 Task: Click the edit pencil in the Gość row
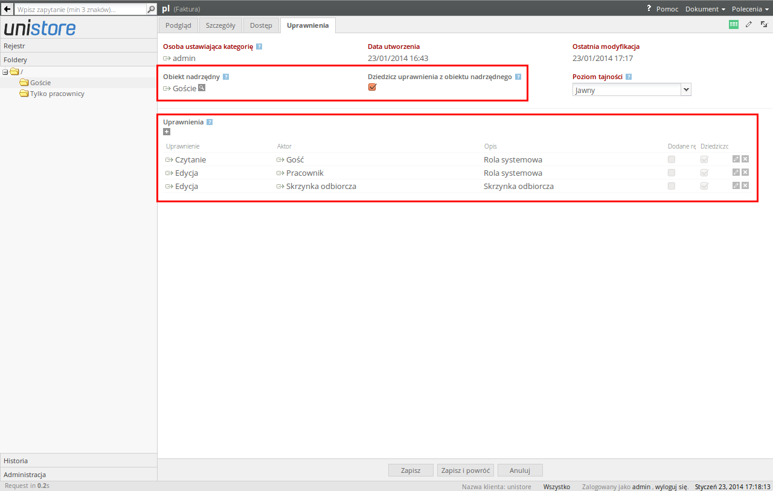pos(736,159)
